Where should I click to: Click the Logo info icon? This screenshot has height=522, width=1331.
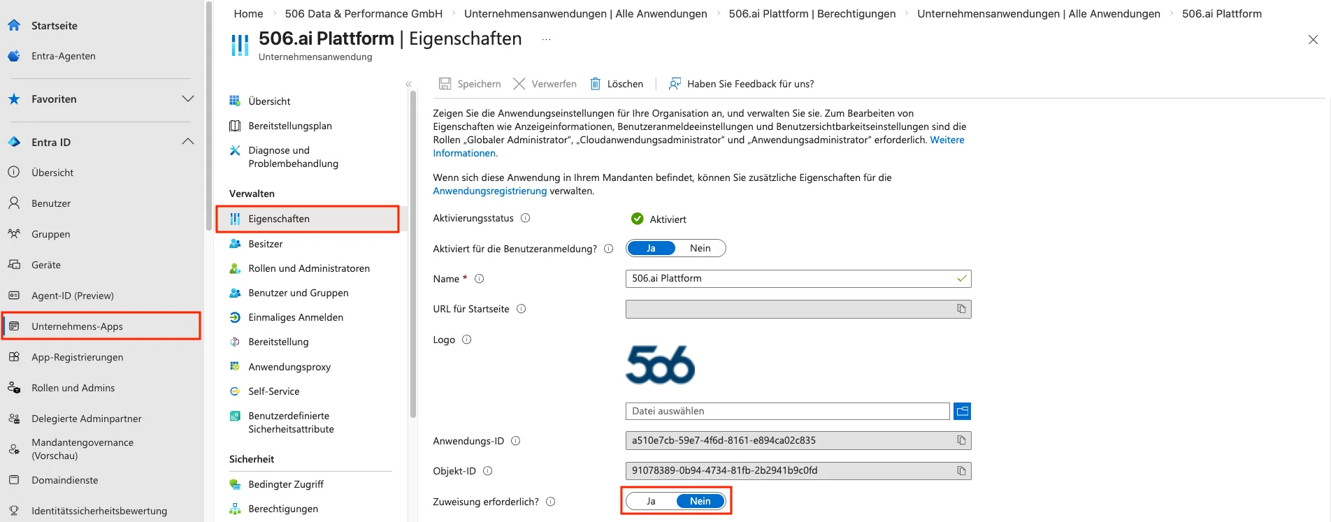coord(467,340)
